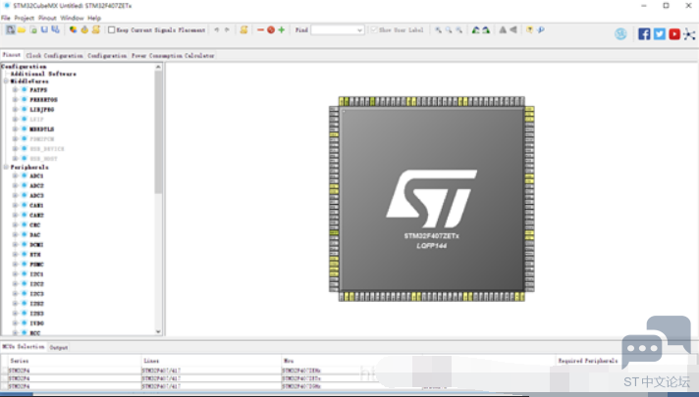This screenshot has height=397, width=699.
Task: Open the YouTube icon link
Action: [x=674, y=34]
